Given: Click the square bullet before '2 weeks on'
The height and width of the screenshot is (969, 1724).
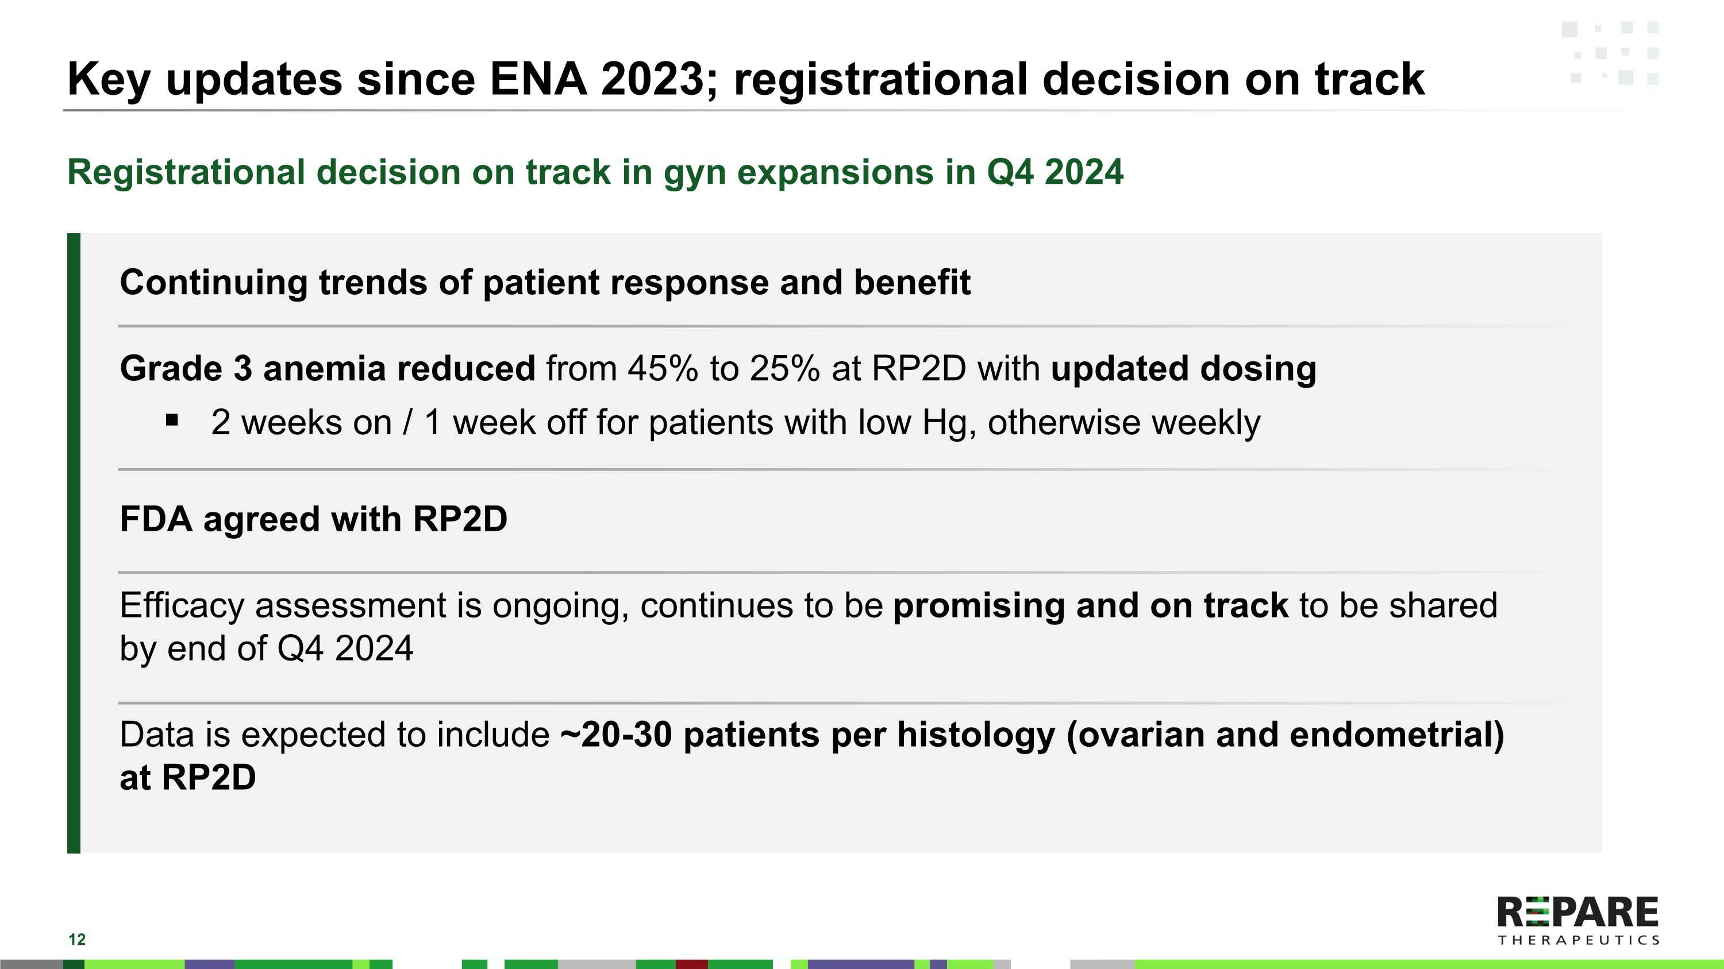Looking at the screenshot, I should pos(172,420).
